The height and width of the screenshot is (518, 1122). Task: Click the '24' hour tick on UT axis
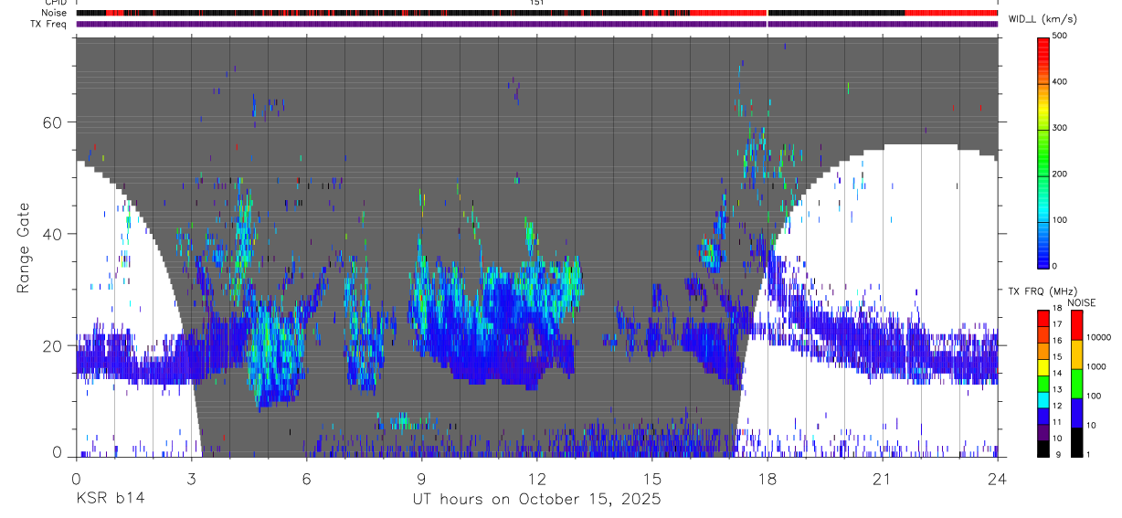point(998,478)
